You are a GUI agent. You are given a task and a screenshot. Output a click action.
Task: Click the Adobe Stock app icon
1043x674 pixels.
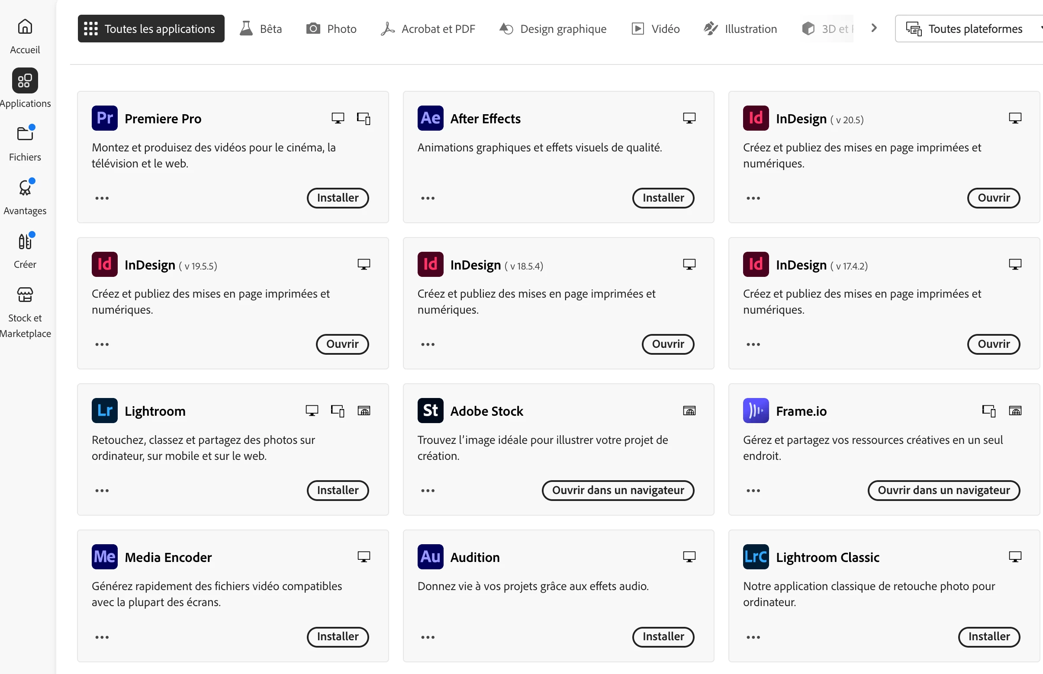coord(430,411)
